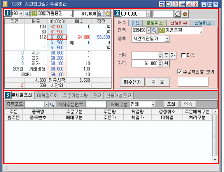Click the scrollbar down arrow in order list
Image resolution: width=224 pixels, height=172 pixels.
(x=215, y=160)
